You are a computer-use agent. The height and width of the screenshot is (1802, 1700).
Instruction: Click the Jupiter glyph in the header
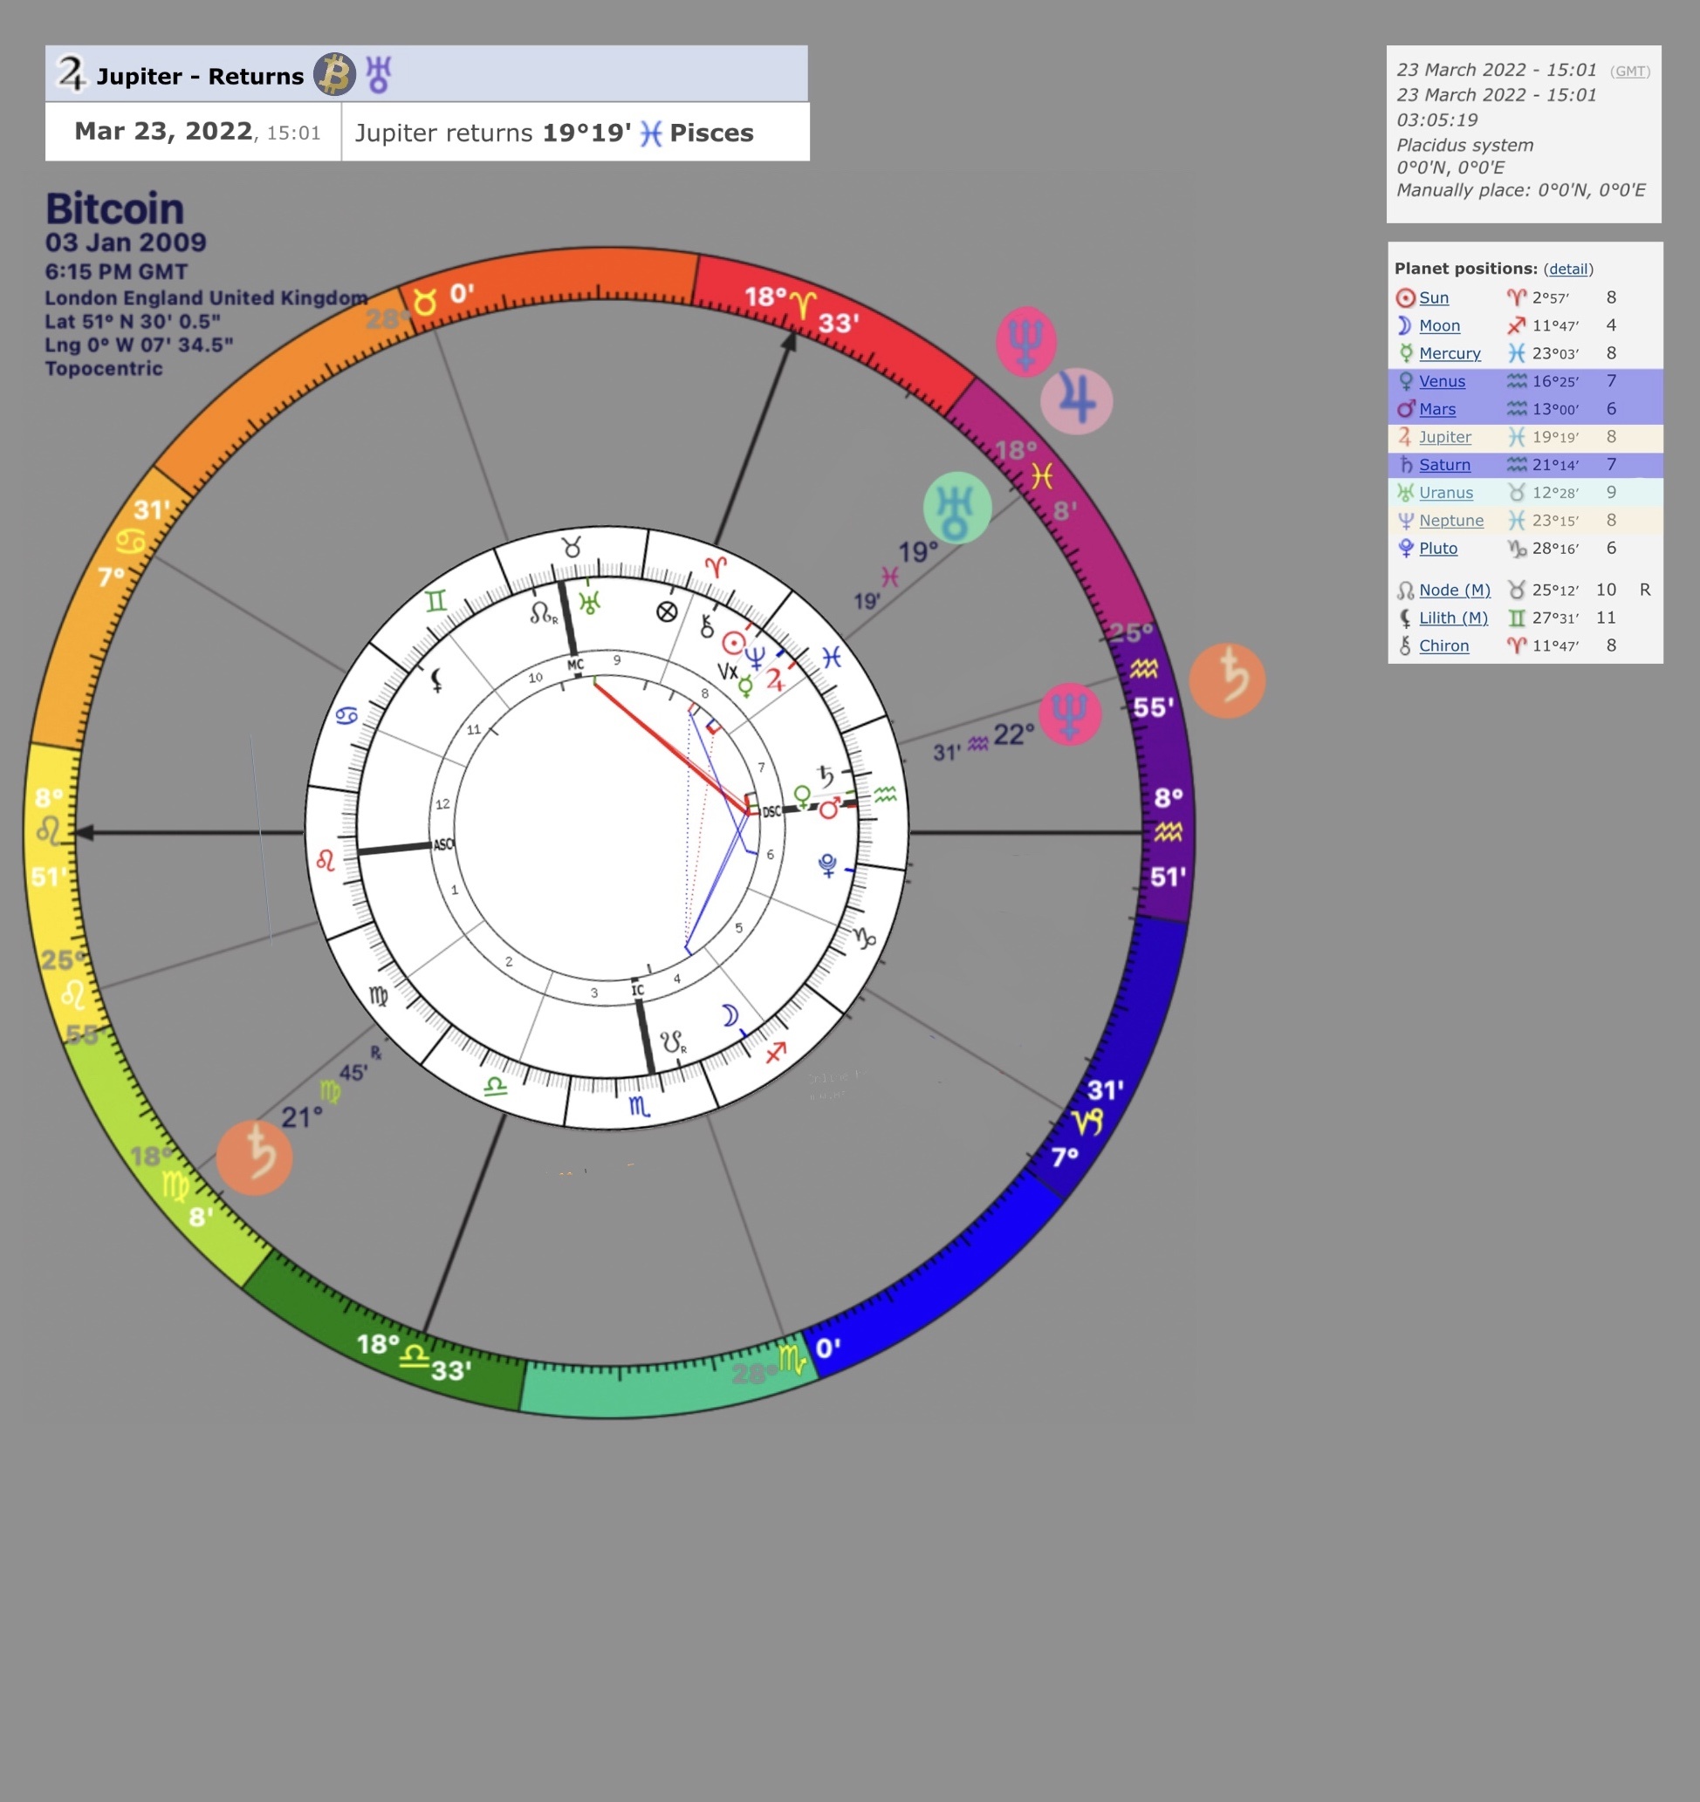click(72, 73)
